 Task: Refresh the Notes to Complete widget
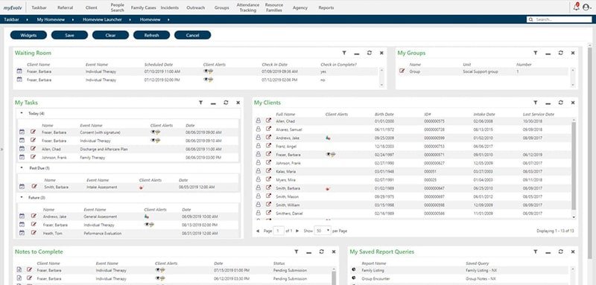coord(322,252)
